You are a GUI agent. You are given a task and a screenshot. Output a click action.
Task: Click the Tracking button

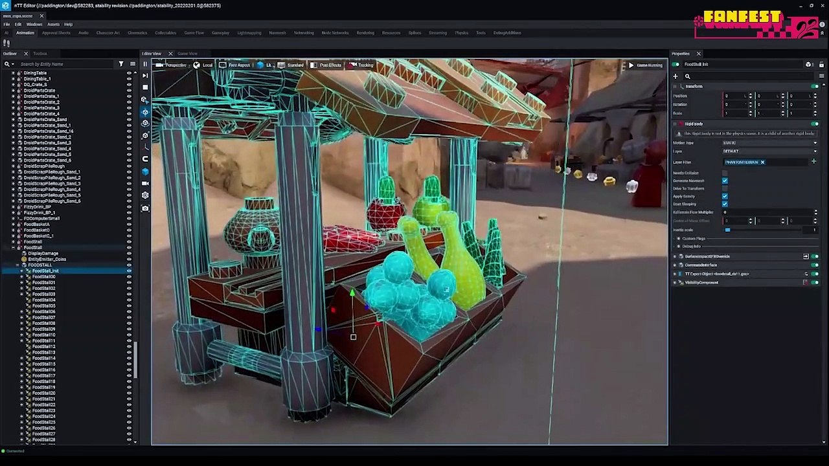(x=361, y=65)
